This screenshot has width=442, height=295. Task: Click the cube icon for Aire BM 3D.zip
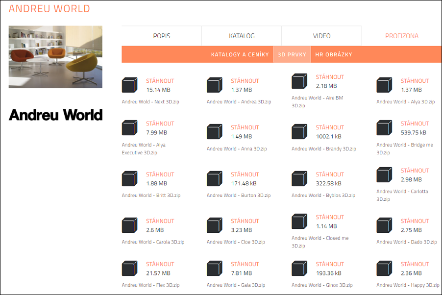[299, 81]
